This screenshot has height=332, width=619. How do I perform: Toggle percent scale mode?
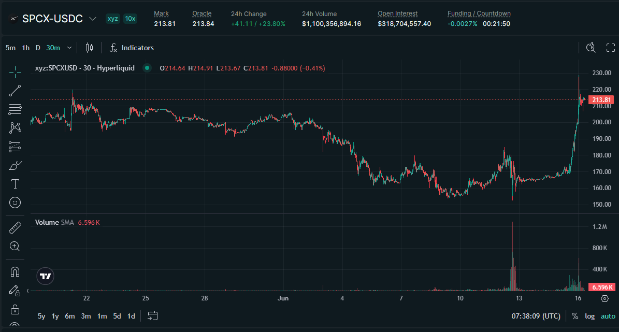coord(575,316)
